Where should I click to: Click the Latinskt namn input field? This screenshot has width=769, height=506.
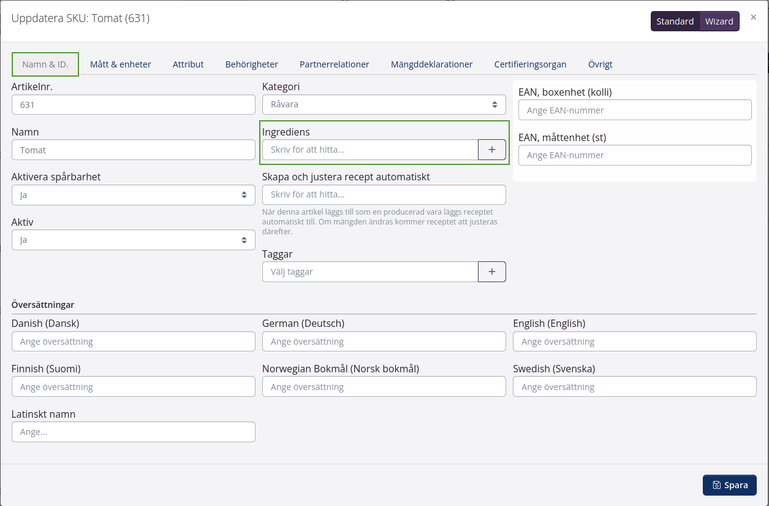click(133, 432)
